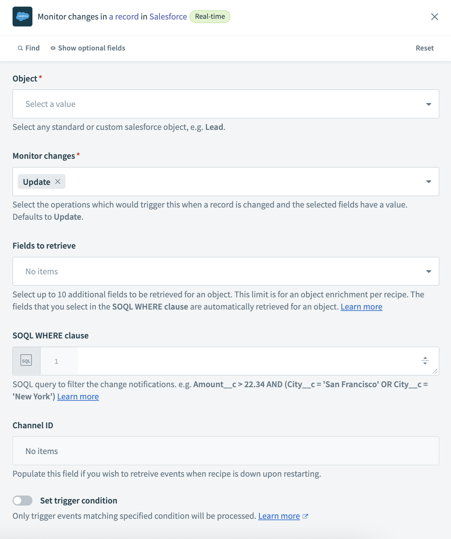The width and height of the screenshot is (451, 539).
Task: Enable the Set trigger condition toggle
Action: [23, 500]
